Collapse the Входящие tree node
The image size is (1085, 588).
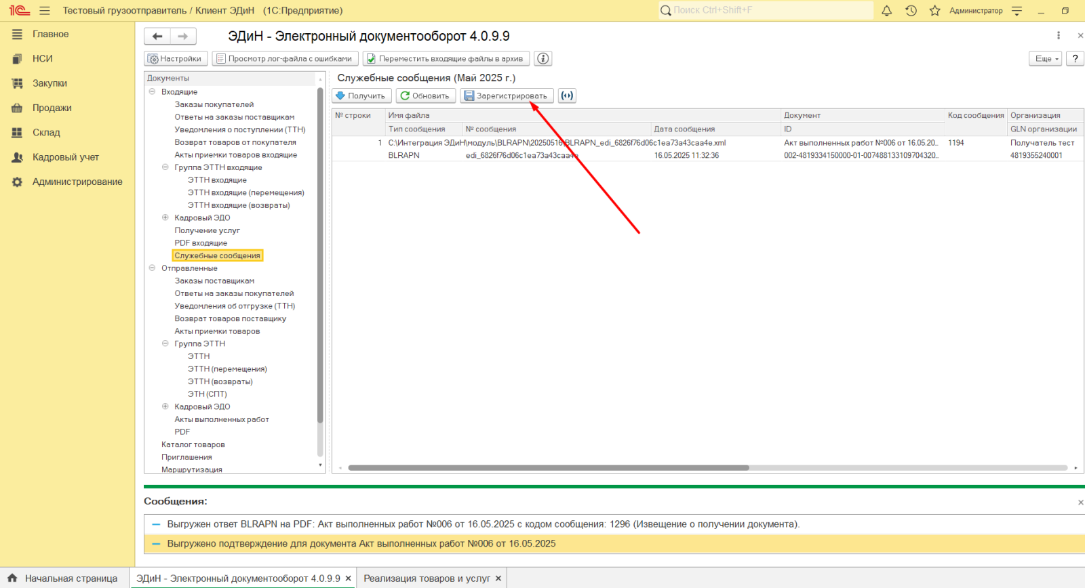[152, 91]
